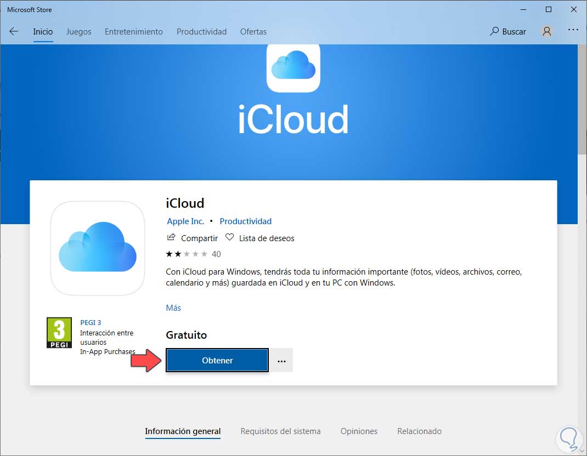Click the Compartir share icon

171,237
